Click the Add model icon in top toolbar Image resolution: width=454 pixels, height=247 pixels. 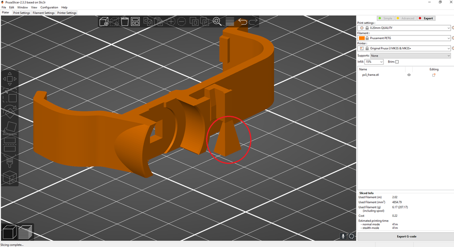(x=104, y=21)
